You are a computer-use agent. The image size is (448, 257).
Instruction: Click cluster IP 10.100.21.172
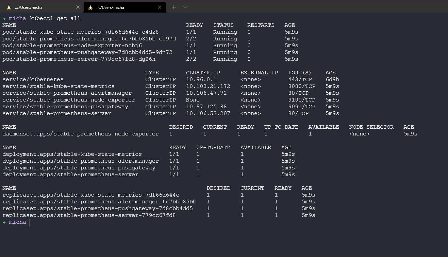tap(208, 86)
